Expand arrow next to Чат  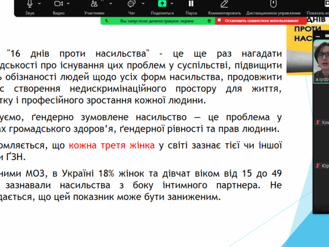point(143,4)
